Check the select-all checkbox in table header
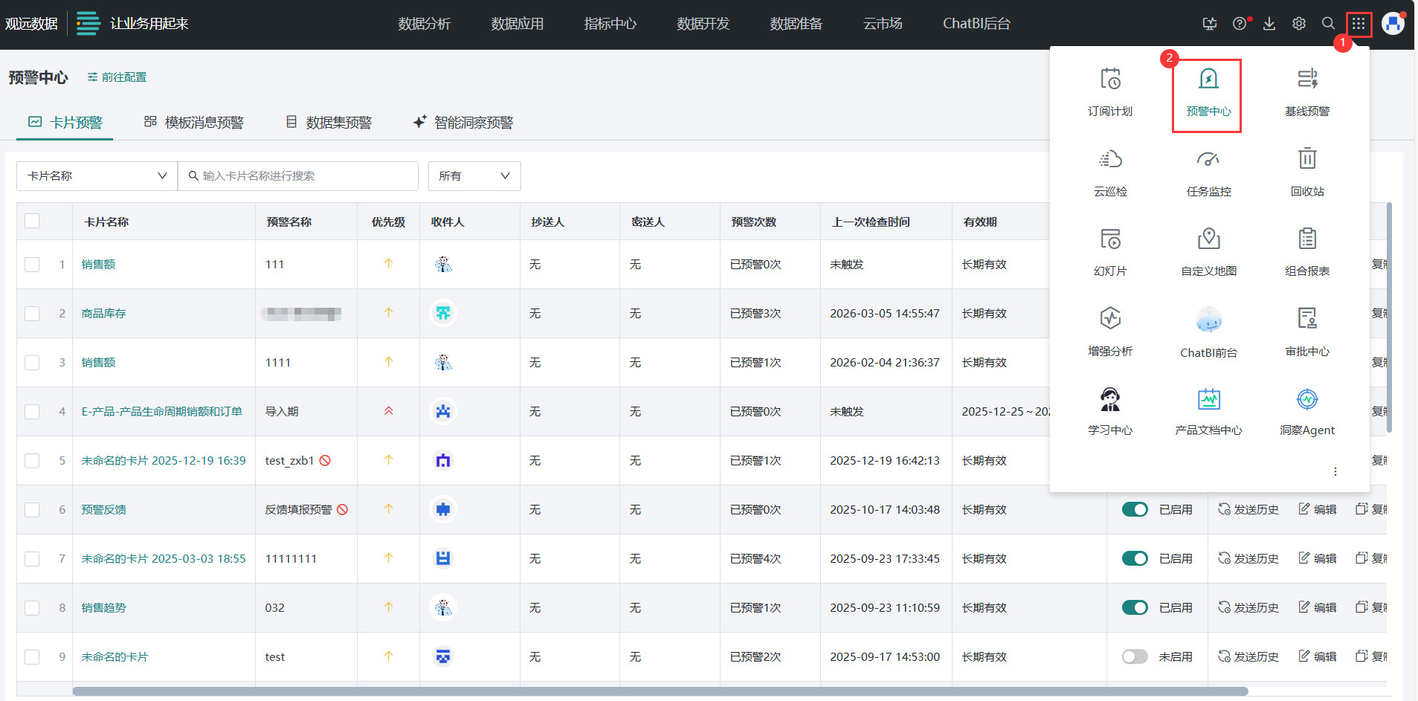 [32, 221]
